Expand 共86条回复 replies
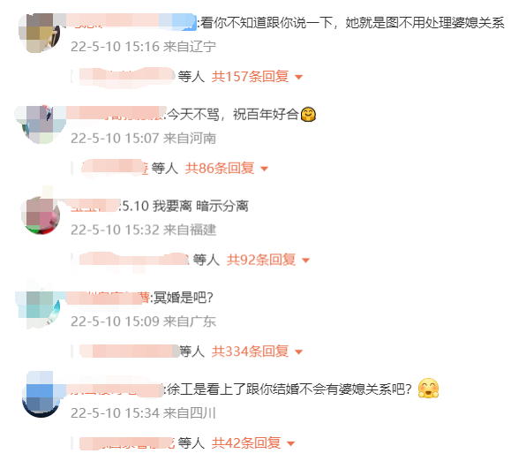 (220, 168)
